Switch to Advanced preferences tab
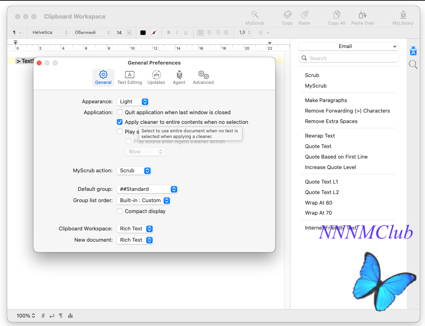Screen dimensions: 425x326 coord(203,77)
